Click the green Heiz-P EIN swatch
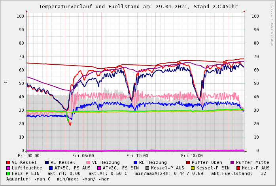 point(8,173)
